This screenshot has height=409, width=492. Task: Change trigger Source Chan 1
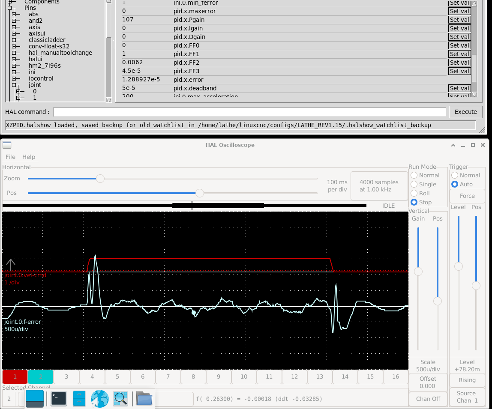click(x=467, y=397)
